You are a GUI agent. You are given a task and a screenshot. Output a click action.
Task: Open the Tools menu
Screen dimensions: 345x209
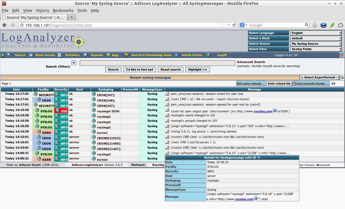coord(82,11)
